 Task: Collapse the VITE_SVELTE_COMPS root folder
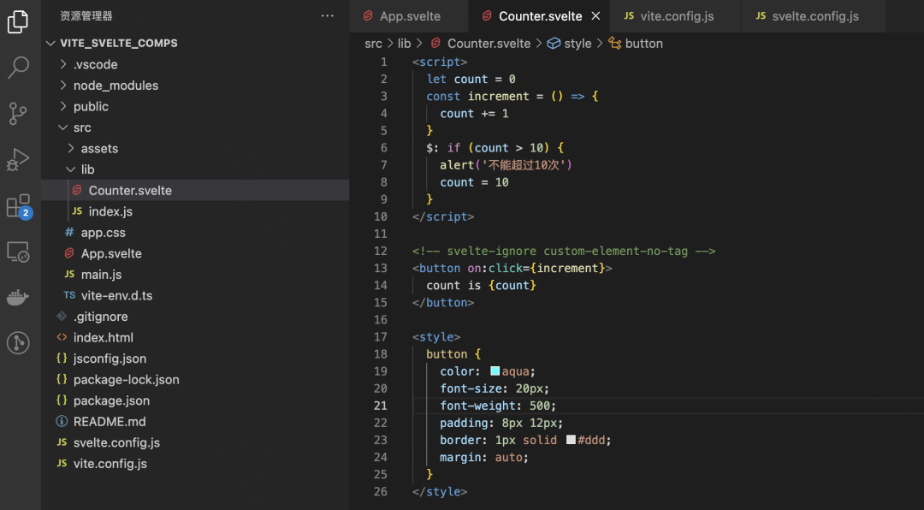[x=195, y=43]
